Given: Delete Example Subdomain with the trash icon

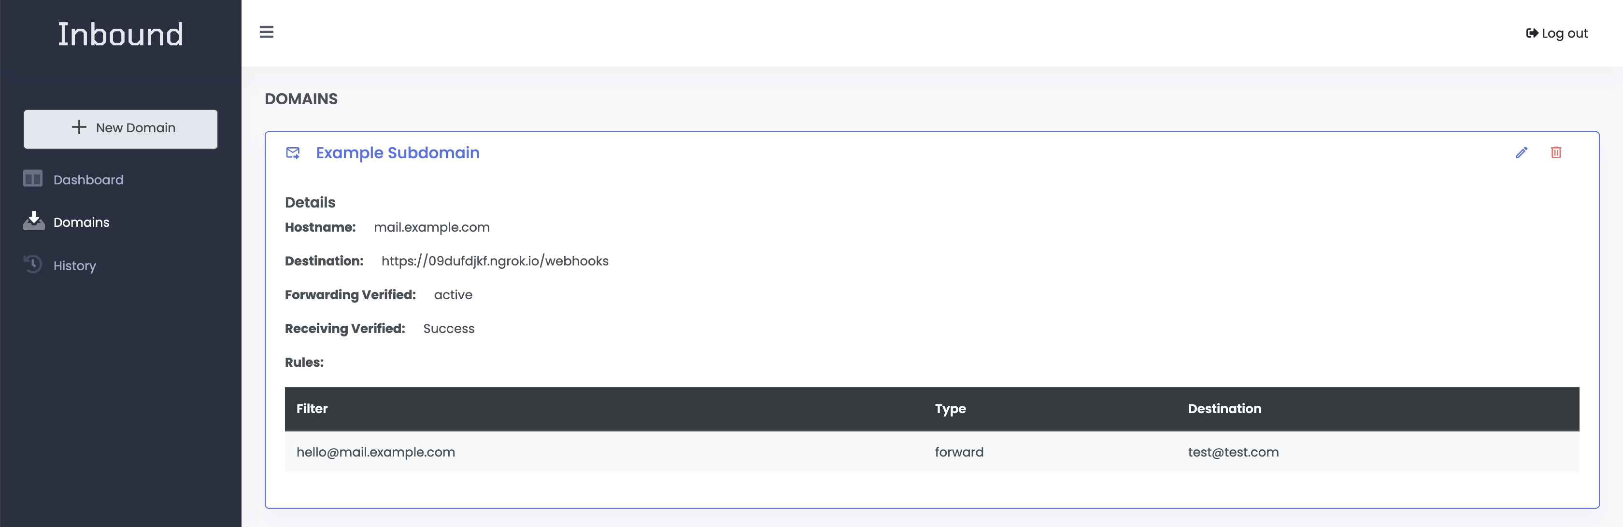Looking at the screenshot, I should (x=1555, y=153).
